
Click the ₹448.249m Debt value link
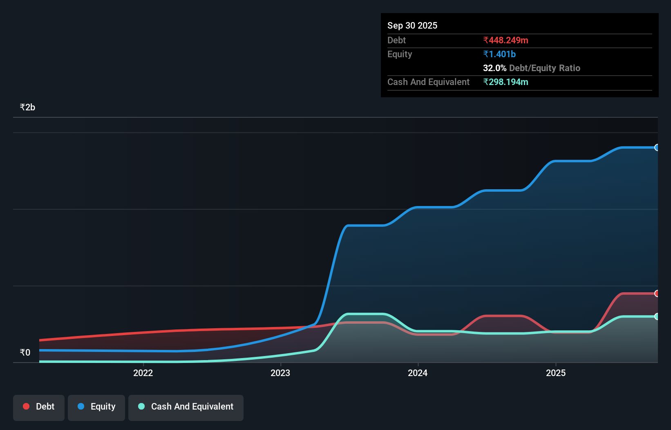tap(505, 40)
